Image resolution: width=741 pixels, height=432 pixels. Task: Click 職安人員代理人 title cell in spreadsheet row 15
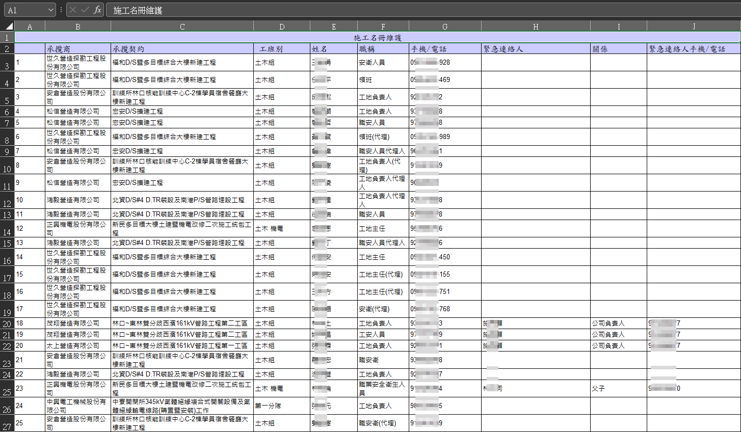pos(383,243)
